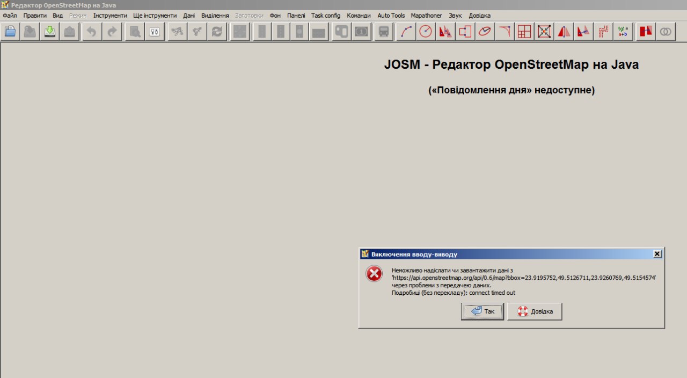Click the greyed bus public transport icon
This screenshot has height=378, width=687.
pyautogui.click(x=384, y=32)
